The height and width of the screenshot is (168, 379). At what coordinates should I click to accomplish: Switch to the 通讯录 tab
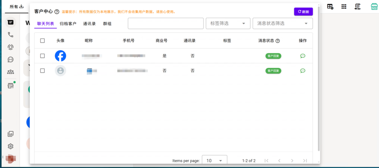90,24
